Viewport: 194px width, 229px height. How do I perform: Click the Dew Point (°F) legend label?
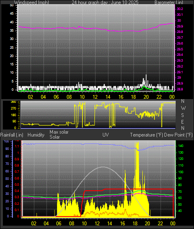(x=178, y=135)
